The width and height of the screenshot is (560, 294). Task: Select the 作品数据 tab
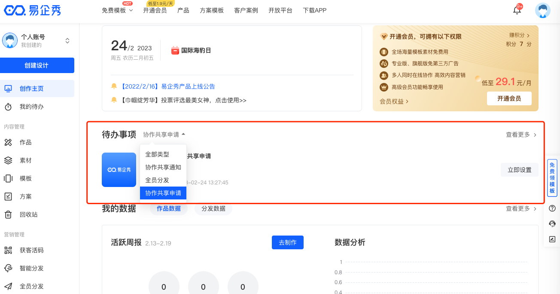[168, 208]
